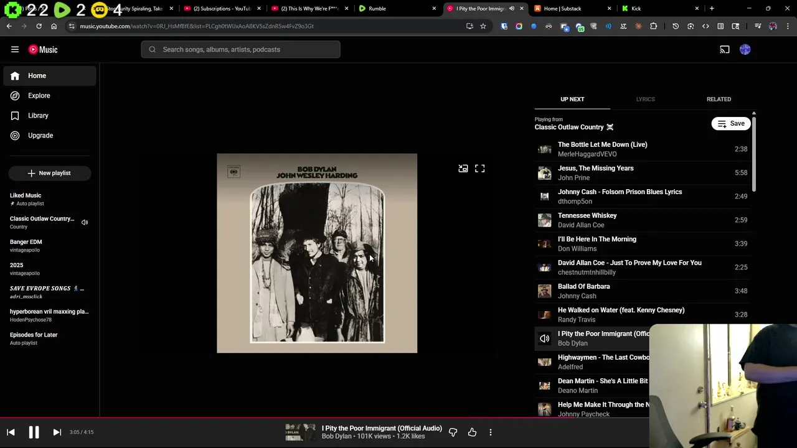Open the account avatar menu

(745, 49)
